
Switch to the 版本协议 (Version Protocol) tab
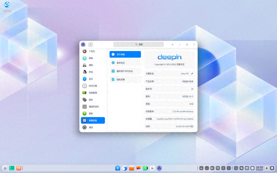[x=125, y=63]
